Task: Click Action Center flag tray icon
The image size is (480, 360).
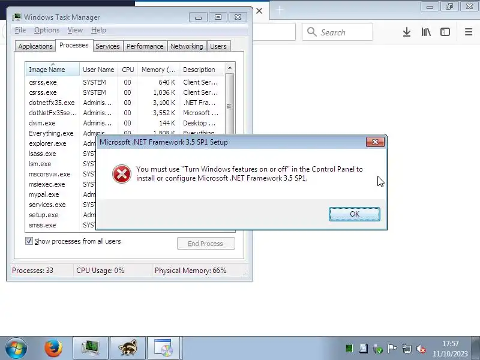Action: (x=392, y=349)
